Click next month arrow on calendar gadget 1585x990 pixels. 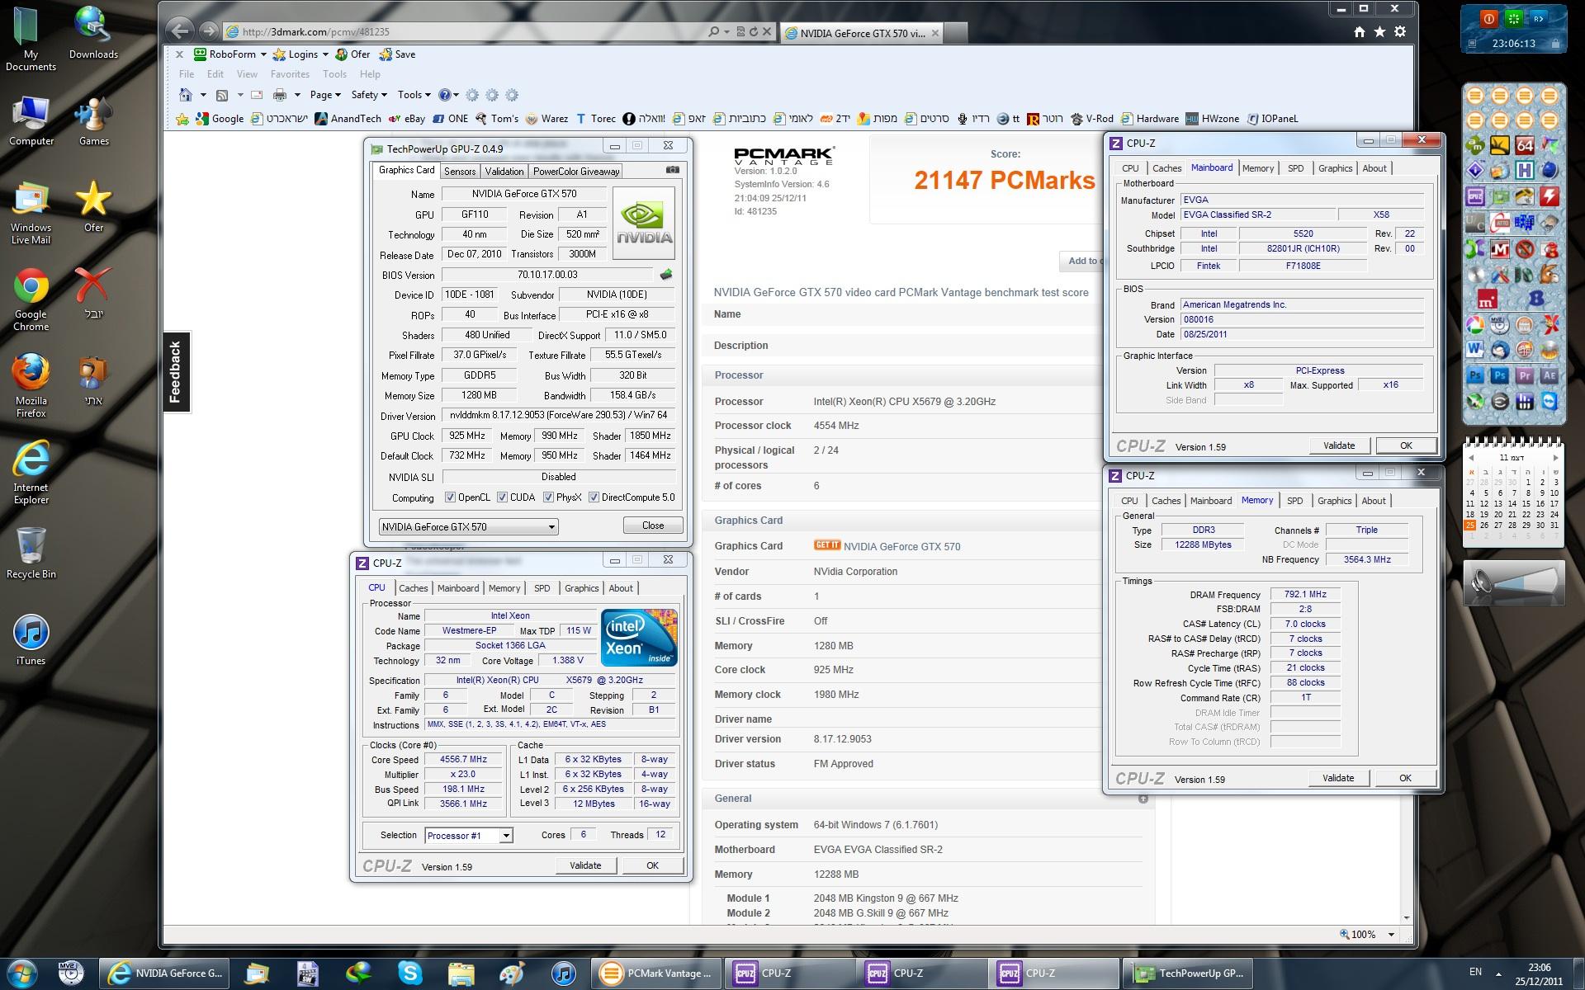(1555, 457)
